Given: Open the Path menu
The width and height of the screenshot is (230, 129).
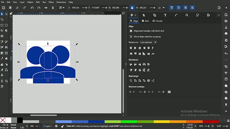Looking at the screenshot, I should [38, 2].
